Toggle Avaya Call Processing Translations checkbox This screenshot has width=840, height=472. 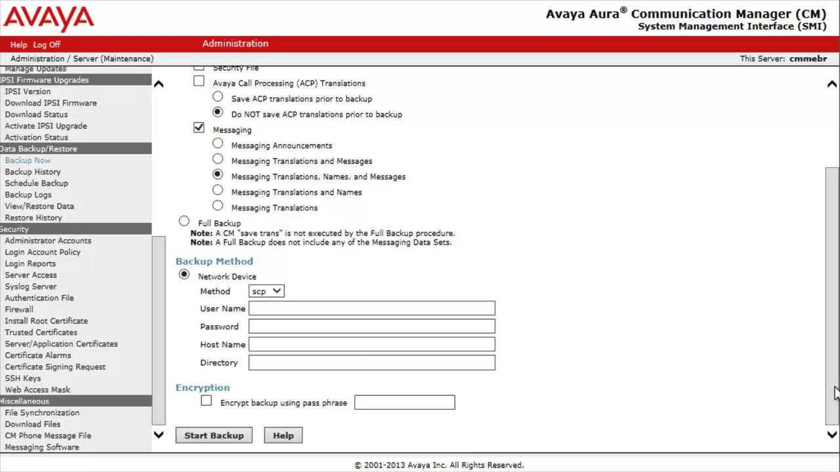click(x=199, y=81)
